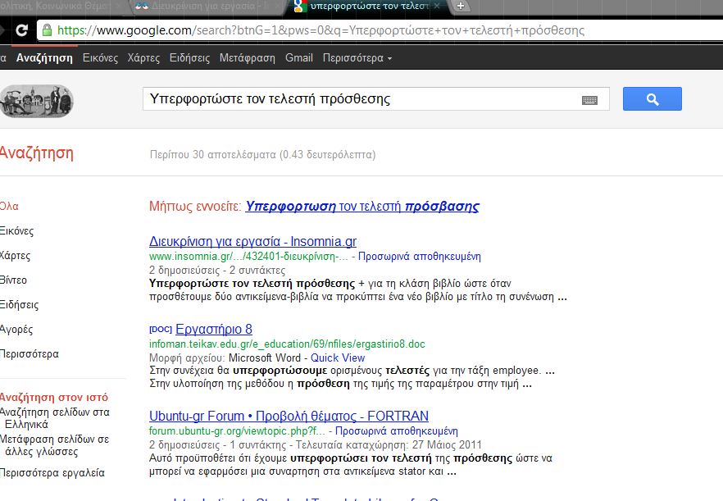Click the green padlock security icon
The height and width of the screenshot is (501, 723).
pos(47,30)
